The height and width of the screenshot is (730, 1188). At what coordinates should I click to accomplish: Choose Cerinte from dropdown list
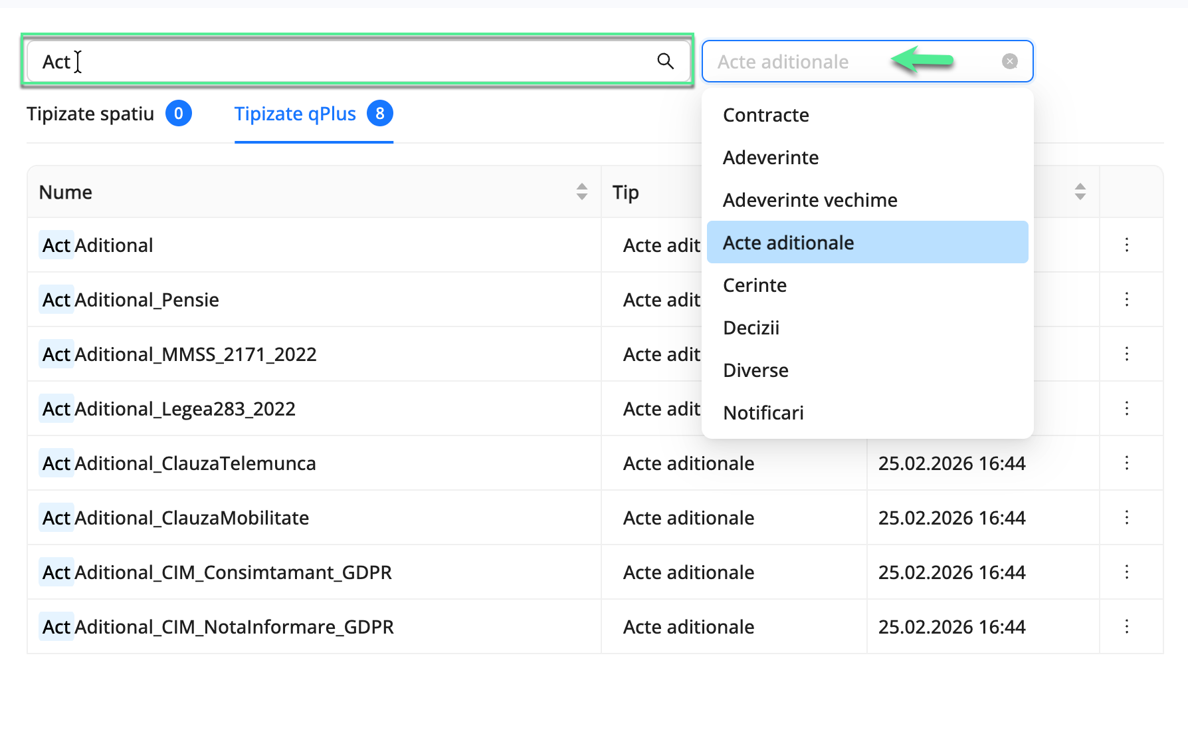[867, 285]
